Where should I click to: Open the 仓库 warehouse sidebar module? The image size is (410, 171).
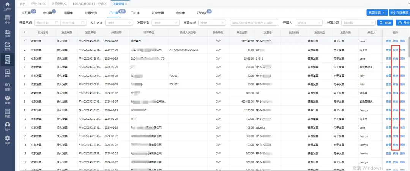8,33
